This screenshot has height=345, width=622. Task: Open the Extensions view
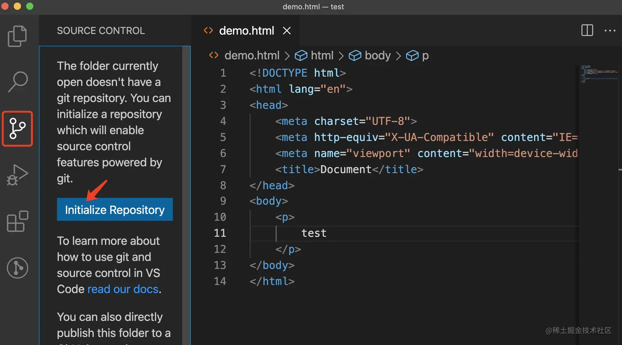pyautogui.click(x=17, y=221)
